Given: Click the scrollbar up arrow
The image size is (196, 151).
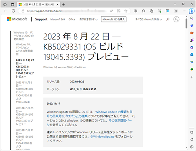Looking at the screenshot, I should tap(187, 17).
